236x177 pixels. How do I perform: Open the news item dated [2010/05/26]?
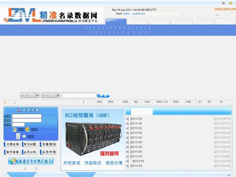[x=178, y=147]
